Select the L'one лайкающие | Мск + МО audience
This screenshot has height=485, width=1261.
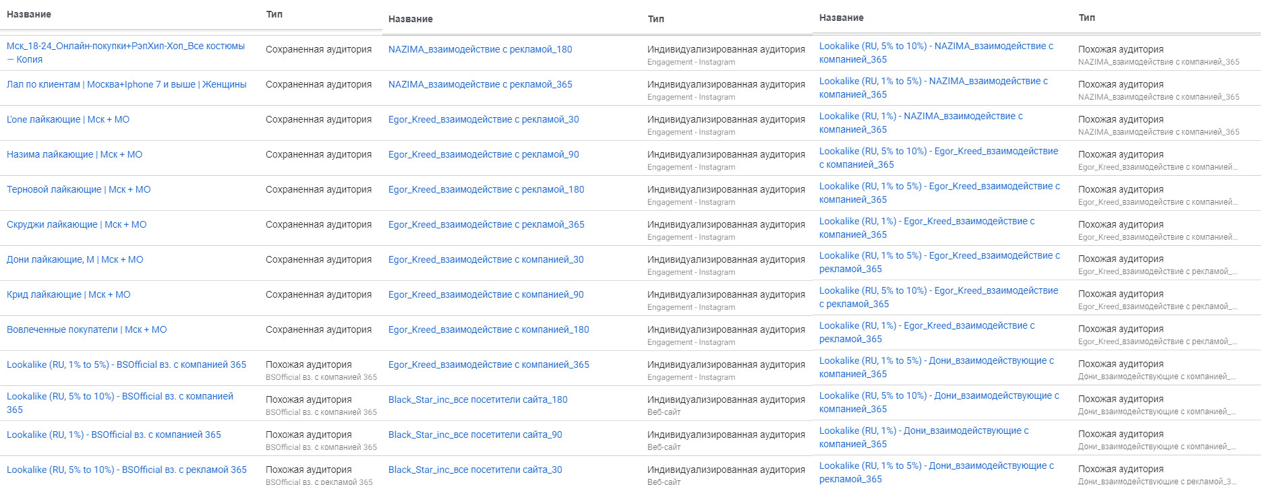pyautogui.click(x=68, y=119)
